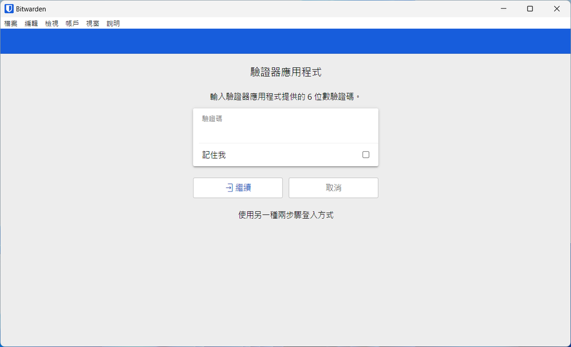Viewport: 571px width, 347px height.
Task: Open the 編輯 menu
Action: pyautogui.click(x=31, y=23)
